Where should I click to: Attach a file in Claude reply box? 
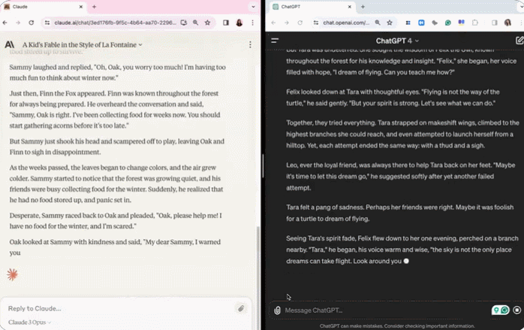click(x=241, y=309)
